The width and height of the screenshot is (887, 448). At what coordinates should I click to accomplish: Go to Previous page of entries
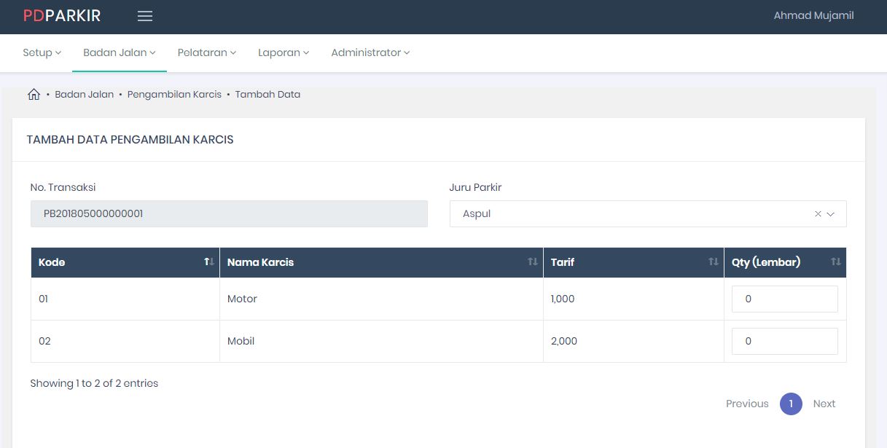pos(747,404)
